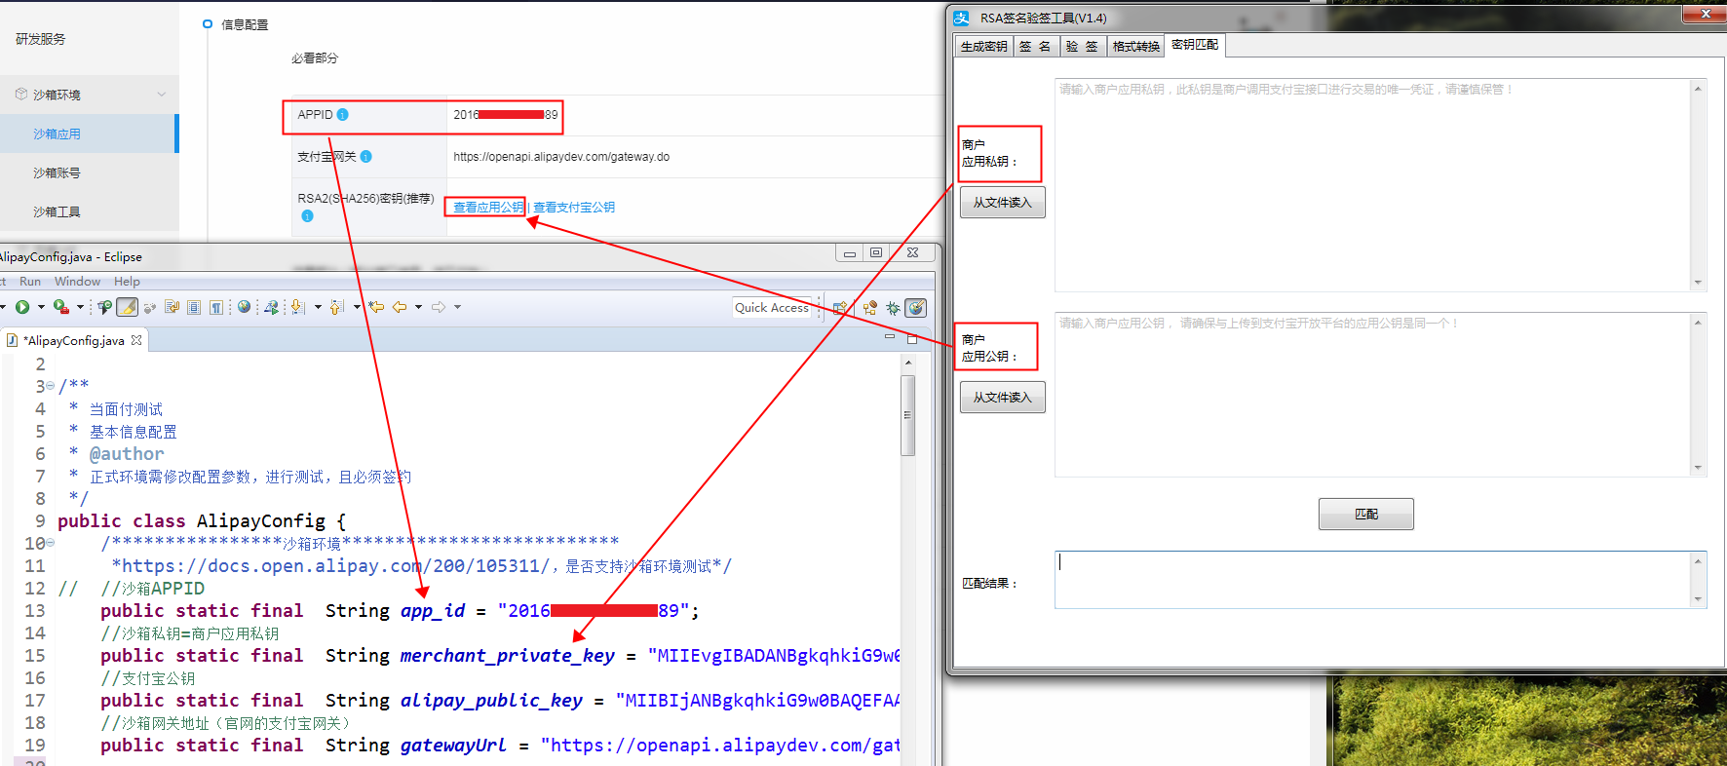Minimize the Eclipse editor pane

pyautogui.click(x=889, y=337)
